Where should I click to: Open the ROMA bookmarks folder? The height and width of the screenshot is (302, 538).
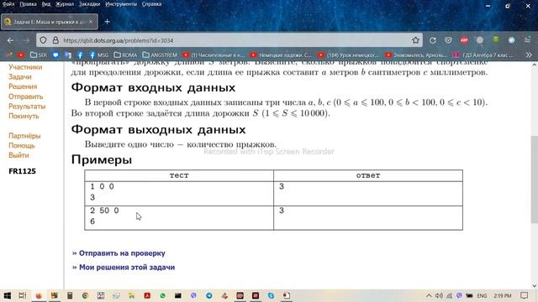click(x=125, y=55)
